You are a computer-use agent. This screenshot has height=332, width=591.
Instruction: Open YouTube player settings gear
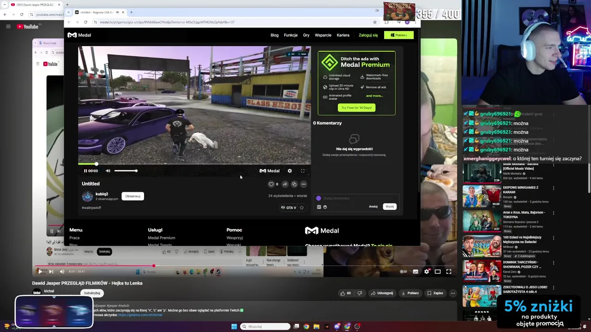(x=427, y=272)
